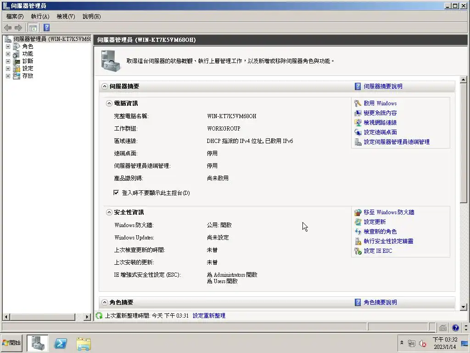This screenshot has width=470, height=353.
Task: Select 存放 in the tree
Action: [x=28, y=76]
